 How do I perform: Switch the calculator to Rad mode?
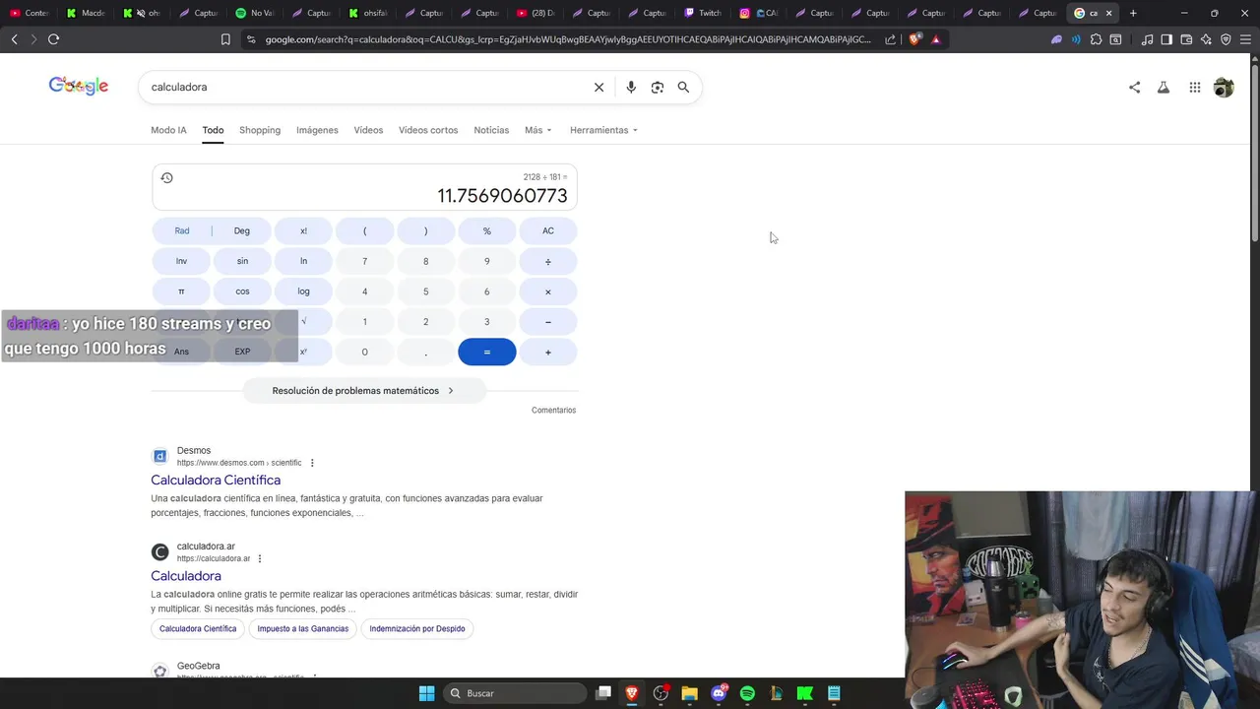click(x=182, y=230)
